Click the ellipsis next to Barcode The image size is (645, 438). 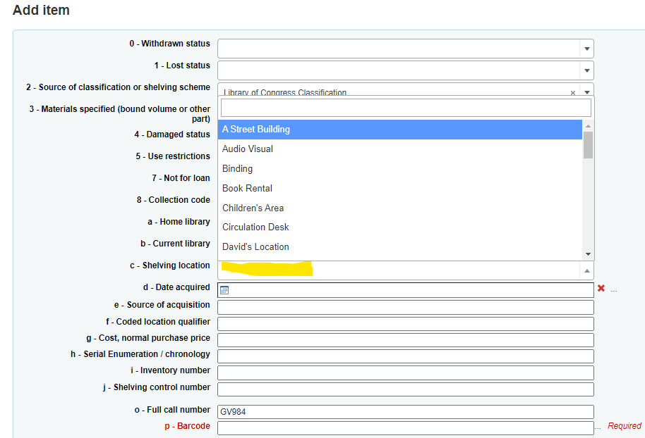pos(598,428)
